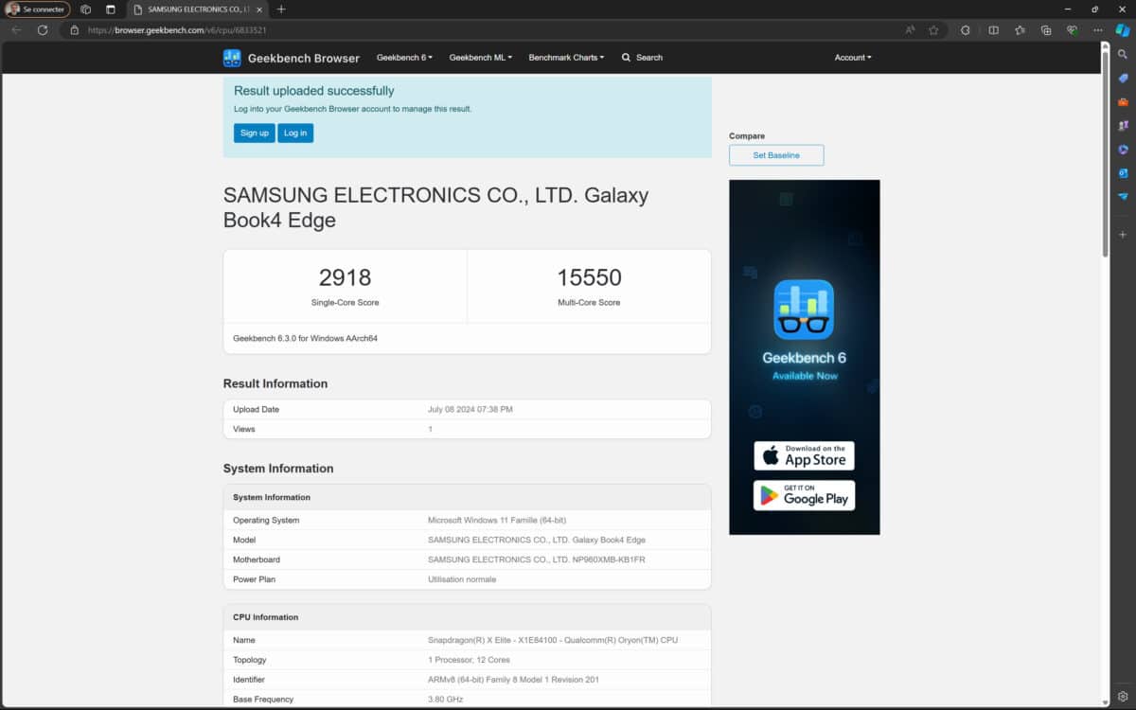Open the tab actions menu icon
1136x710 pixels.
click(x=110, y=9)
